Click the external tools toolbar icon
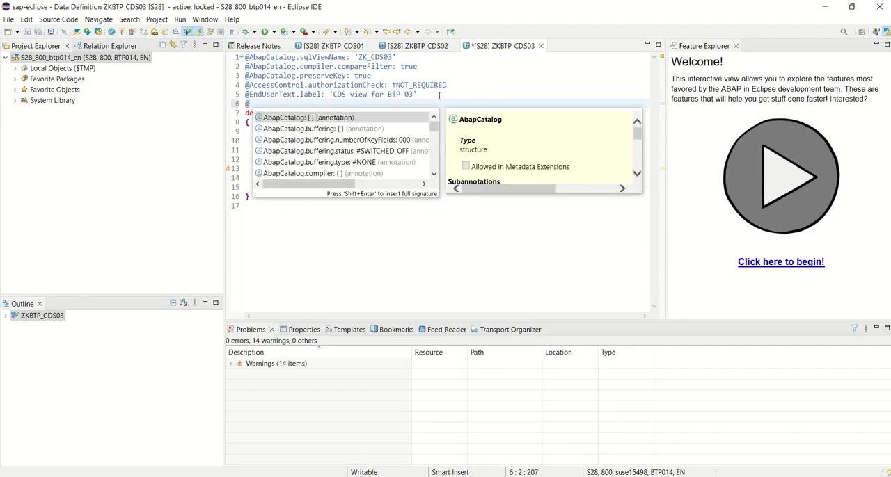The height and width of the screenshot is (477, 891). (x=303, y=31)
